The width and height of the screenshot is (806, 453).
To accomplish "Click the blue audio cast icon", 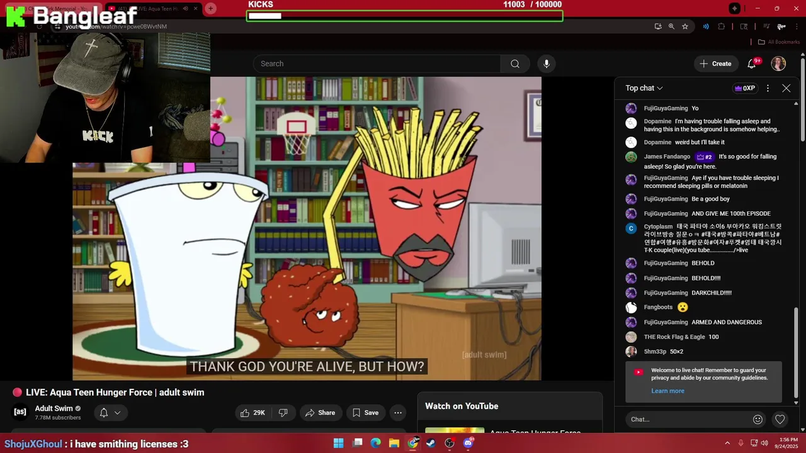I will click(706, 26).
